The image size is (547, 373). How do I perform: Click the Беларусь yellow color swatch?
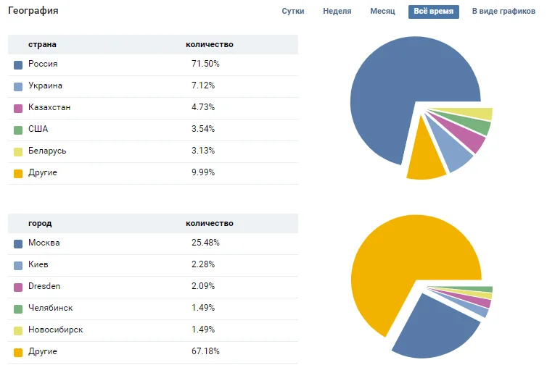(x=18, y=152)
